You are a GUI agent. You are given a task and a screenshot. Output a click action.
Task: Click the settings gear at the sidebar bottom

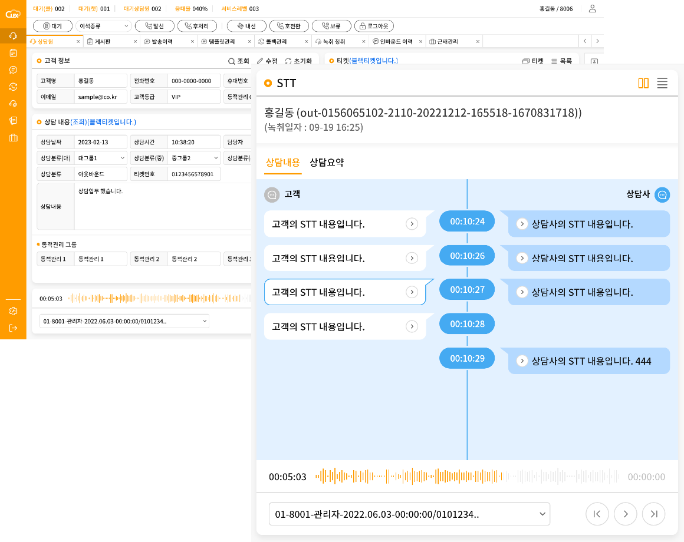(x=13, y=311)
